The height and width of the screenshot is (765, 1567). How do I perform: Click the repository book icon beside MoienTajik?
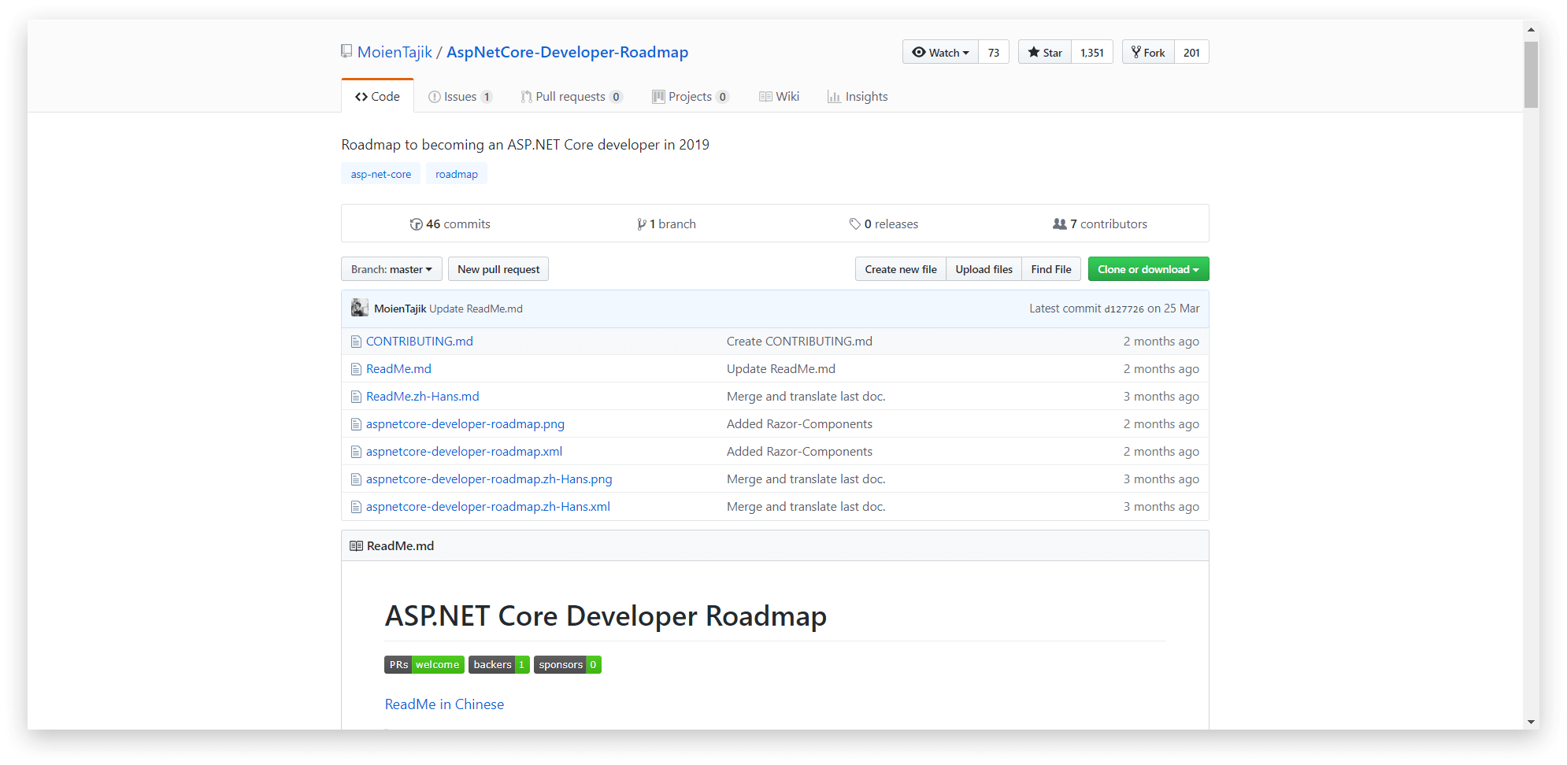[x=346, y=51]
